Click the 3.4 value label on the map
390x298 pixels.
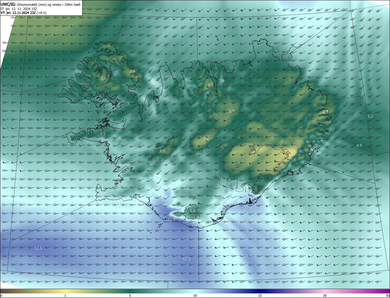coord(103,79)
